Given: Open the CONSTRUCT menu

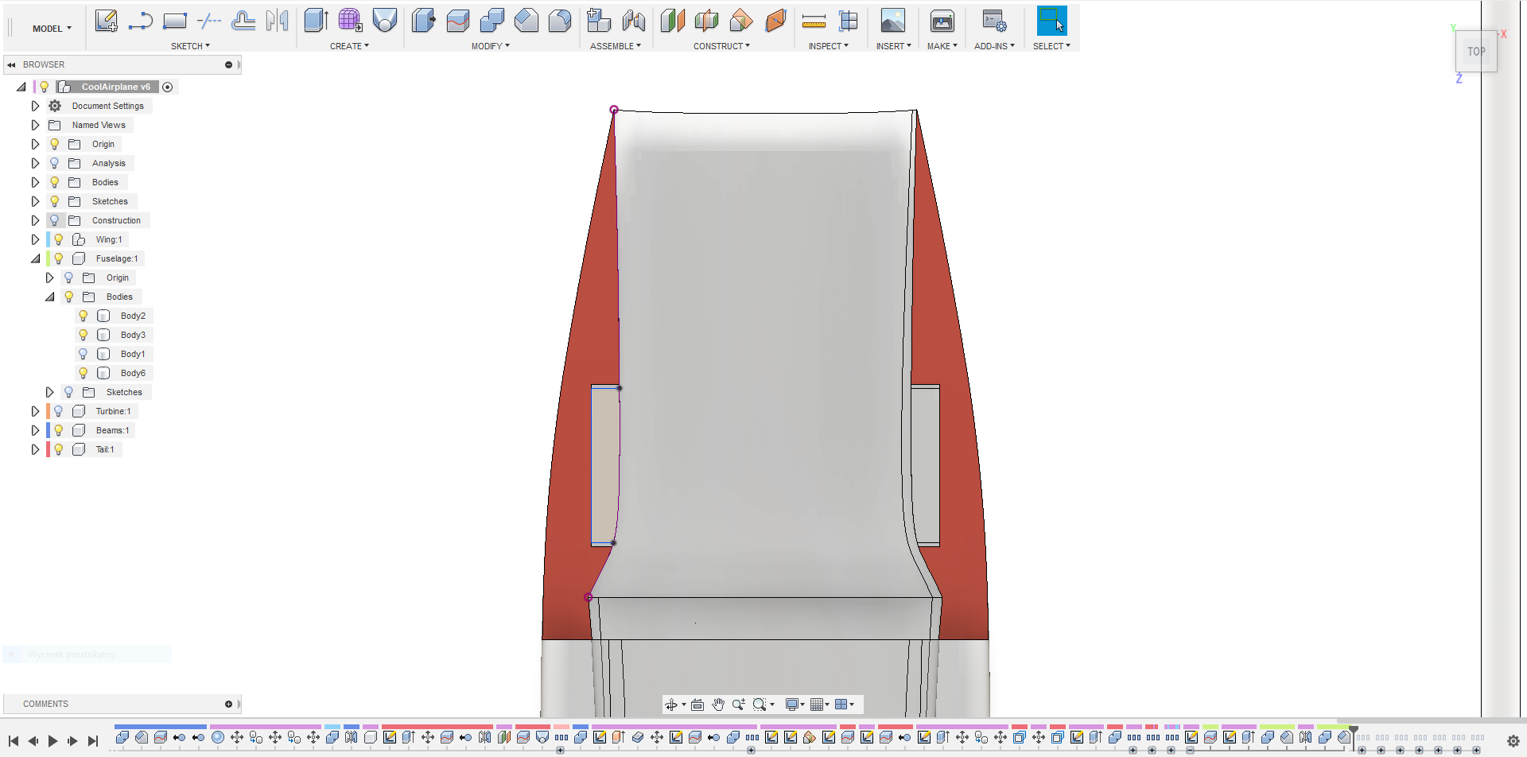Looking at the screenshot, I should pos(721,46).
